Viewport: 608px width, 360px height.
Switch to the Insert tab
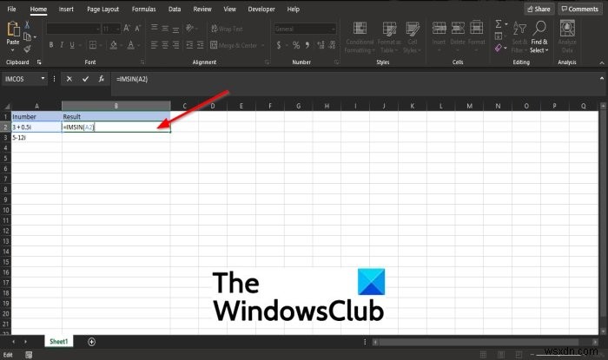66,9
